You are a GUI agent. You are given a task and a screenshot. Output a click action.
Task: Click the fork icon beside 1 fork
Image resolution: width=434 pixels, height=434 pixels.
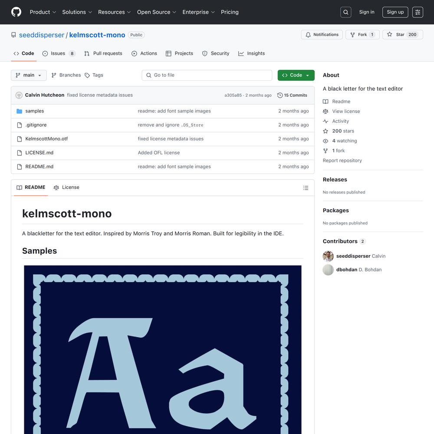click(325, 151)
